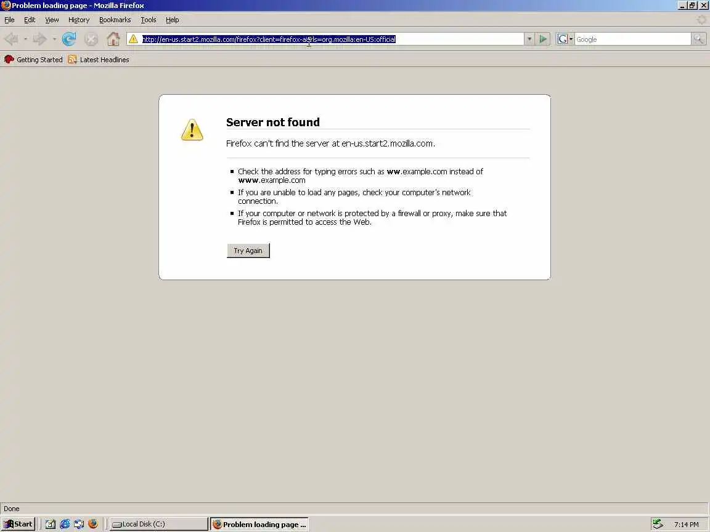Restore down the Firefox window

coord(692,6)
